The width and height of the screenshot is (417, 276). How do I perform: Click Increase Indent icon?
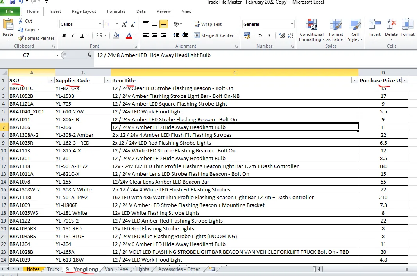[185, 35]
